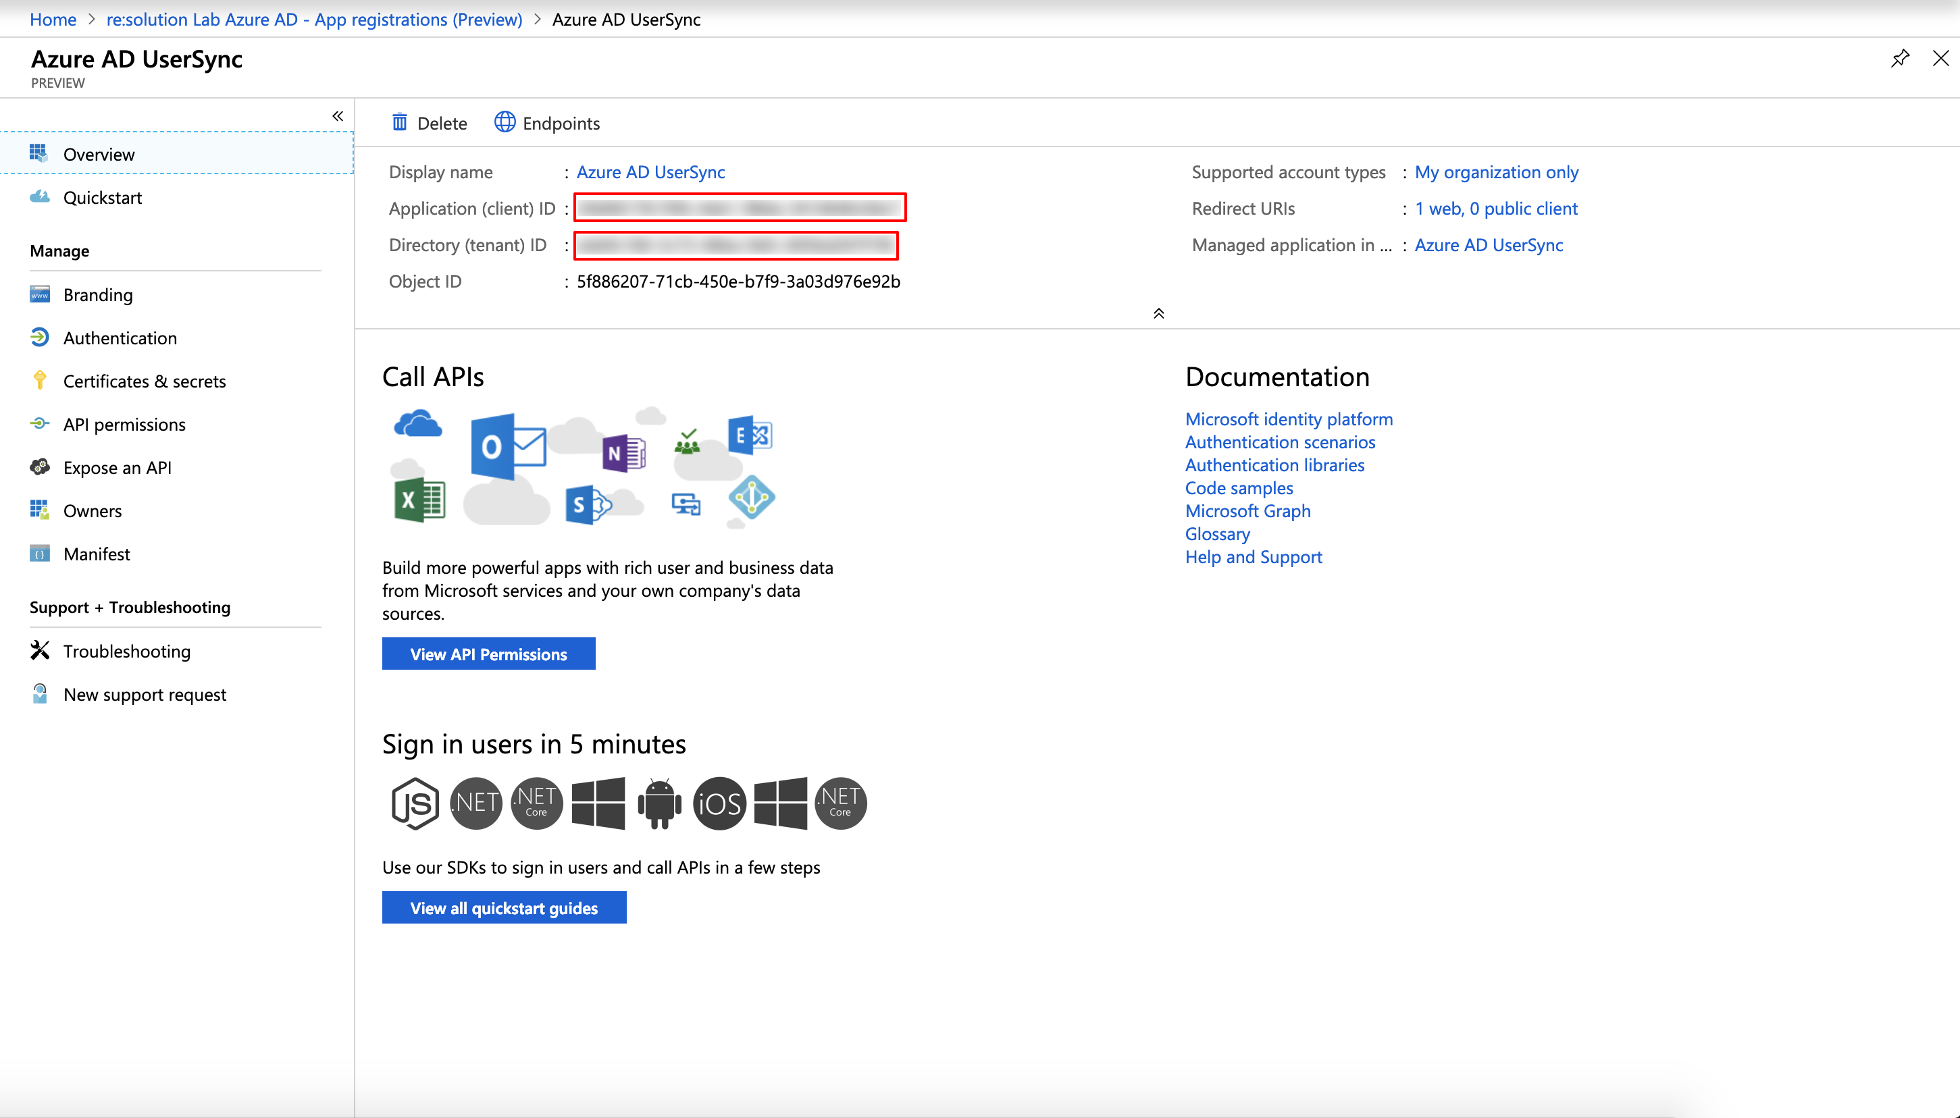Click the Certificates & secrets key icon

(40, 381)
